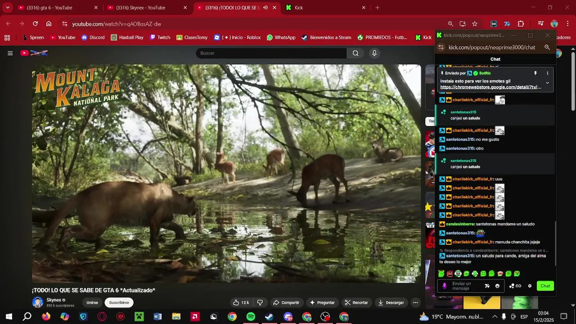Download video via Descargar button
The width and height of the screenshot is (576, 324).
click(391, 302)
